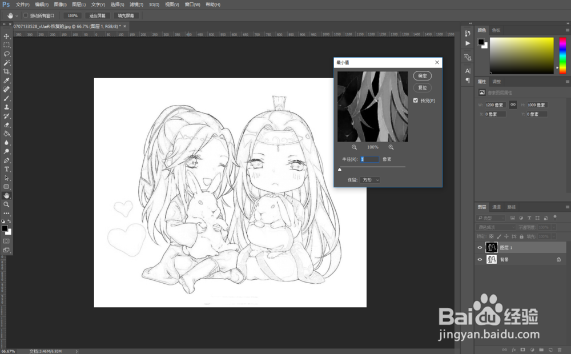Click the 适合屏幕 fit screen button
This screenshot has width=571, height=354.
tap(97, 15)
